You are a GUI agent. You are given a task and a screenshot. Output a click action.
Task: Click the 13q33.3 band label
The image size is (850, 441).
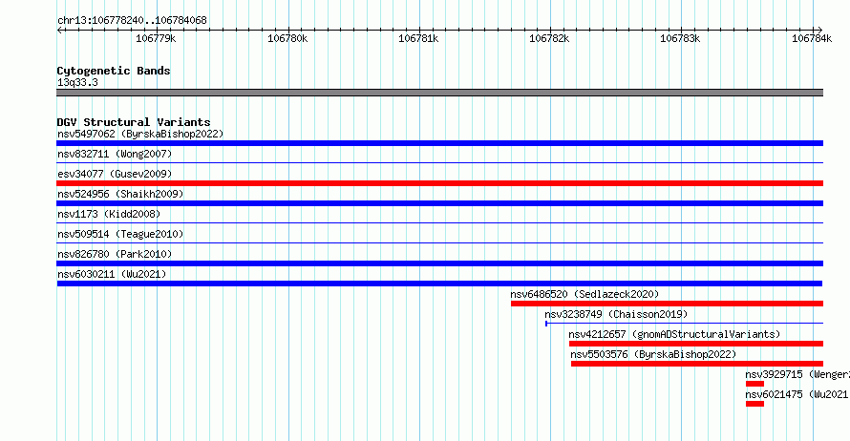point(77,82)
